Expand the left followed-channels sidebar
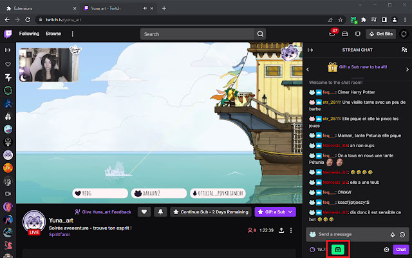Viewport: 412px width, 258px height. point(8,50)
